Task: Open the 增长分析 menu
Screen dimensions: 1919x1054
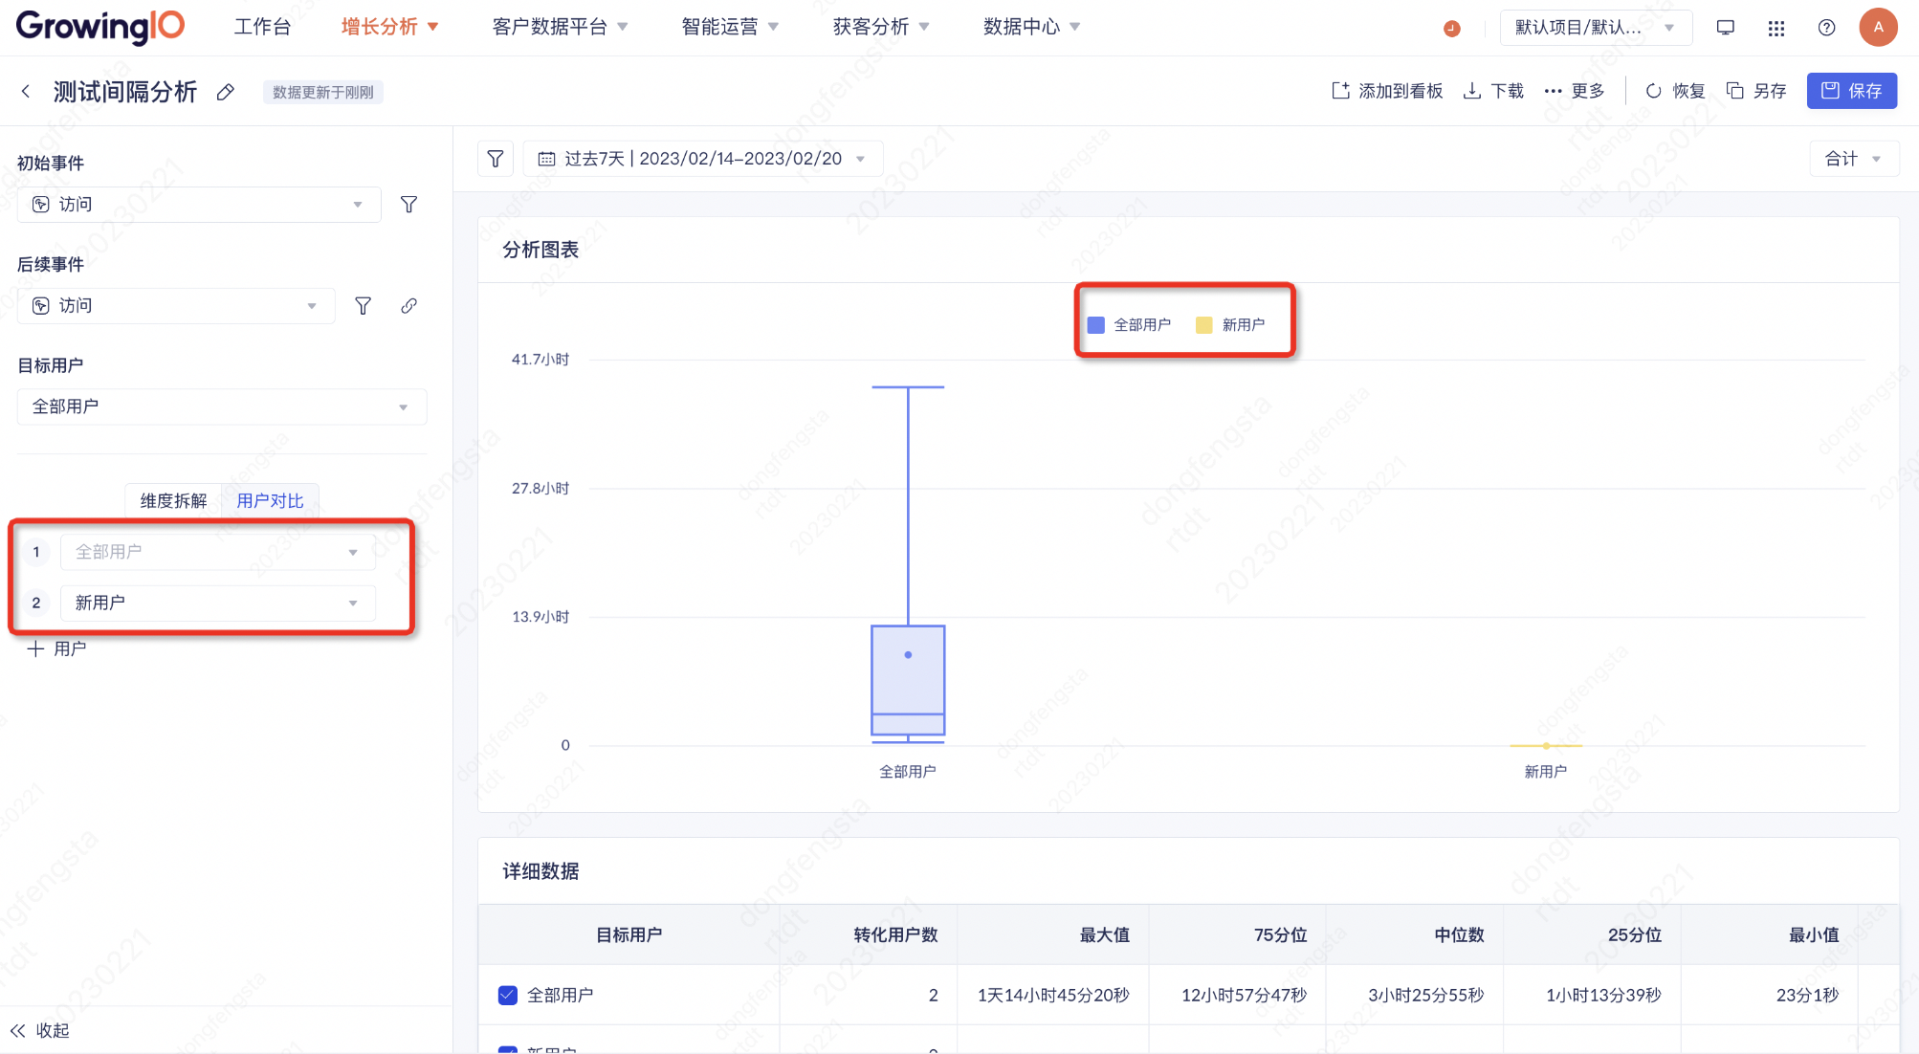Action: point(389,27)
